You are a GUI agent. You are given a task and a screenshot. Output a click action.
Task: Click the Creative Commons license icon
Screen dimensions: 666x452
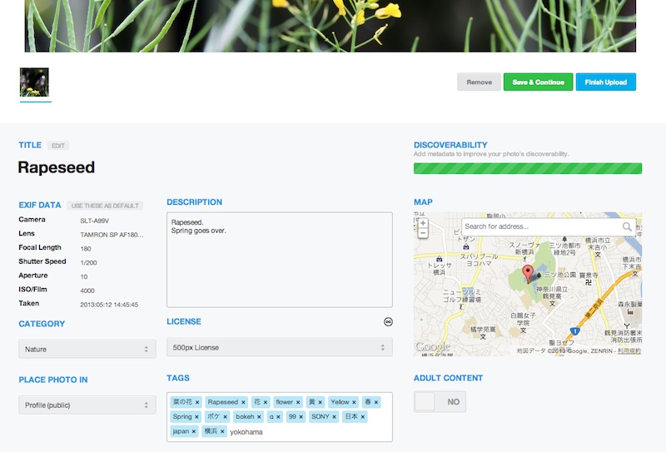pyautogui.click(x=388, y=322)
